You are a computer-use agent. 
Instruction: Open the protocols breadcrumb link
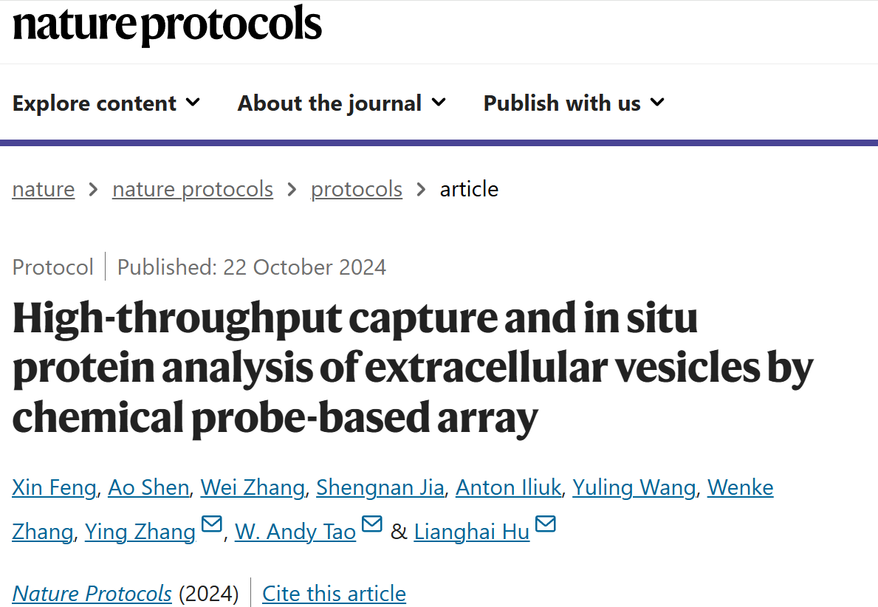coord(357,189)
